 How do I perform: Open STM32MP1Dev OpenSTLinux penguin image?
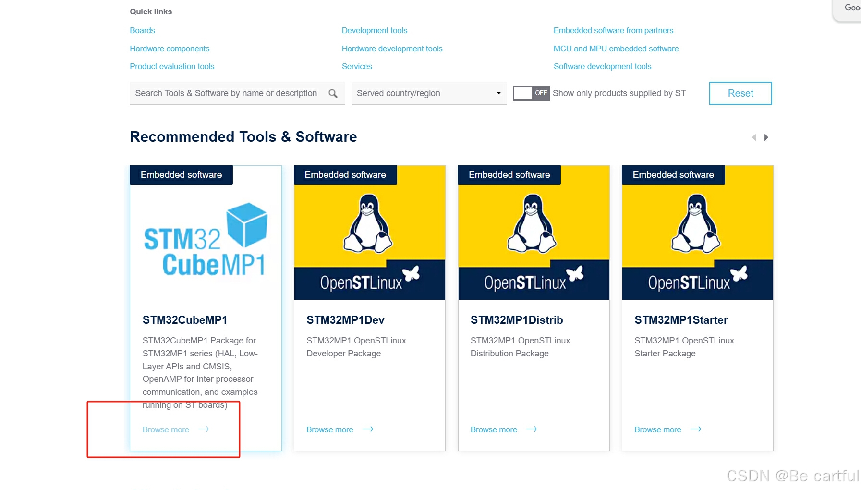[x=370, y=233]
